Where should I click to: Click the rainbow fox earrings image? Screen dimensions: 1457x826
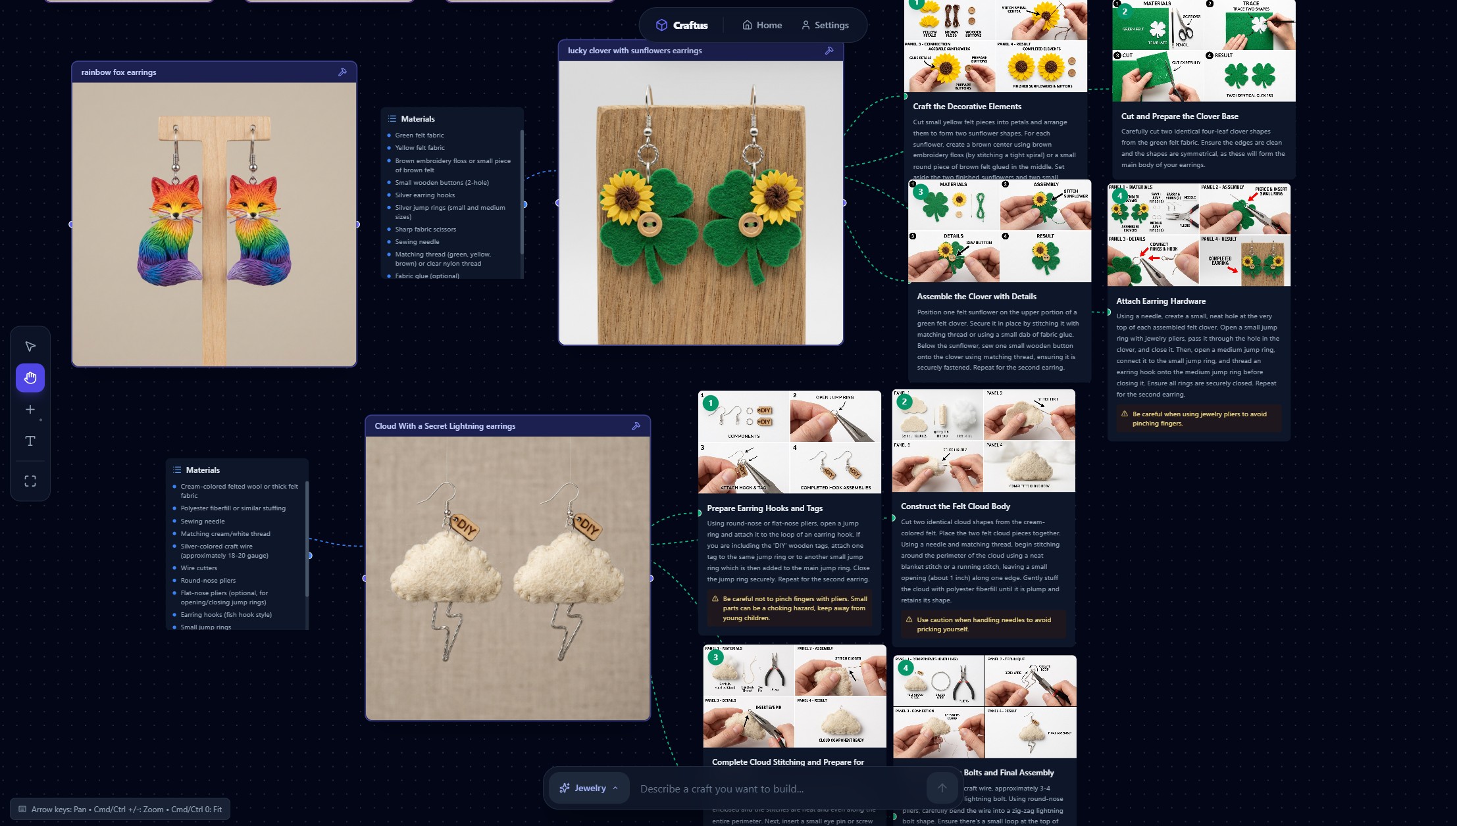215,224
